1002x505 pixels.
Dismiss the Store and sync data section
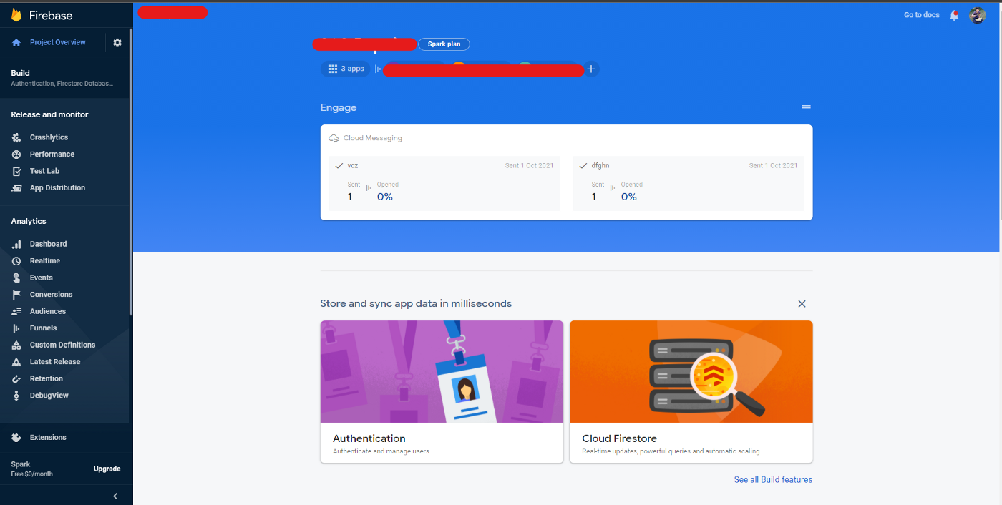point(802,304)
